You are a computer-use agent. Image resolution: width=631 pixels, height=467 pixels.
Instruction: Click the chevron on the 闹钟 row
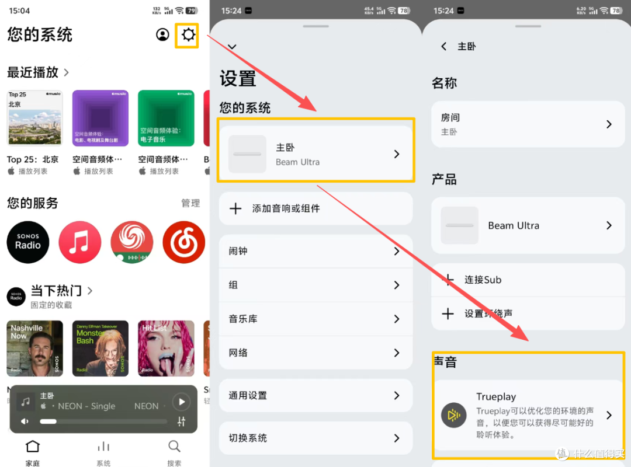(x=397, y=251)
